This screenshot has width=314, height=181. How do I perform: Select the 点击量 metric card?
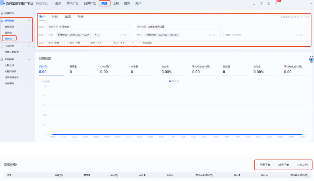click(143, 70)
